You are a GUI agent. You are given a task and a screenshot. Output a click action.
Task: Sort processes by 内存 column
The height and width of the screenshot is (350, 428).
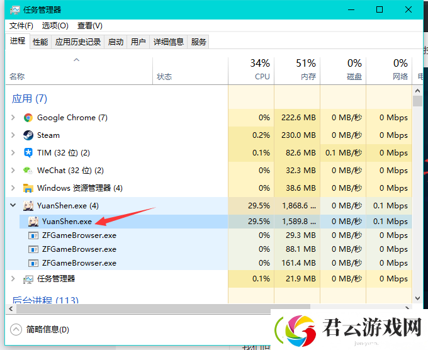[x=297, y=71]
